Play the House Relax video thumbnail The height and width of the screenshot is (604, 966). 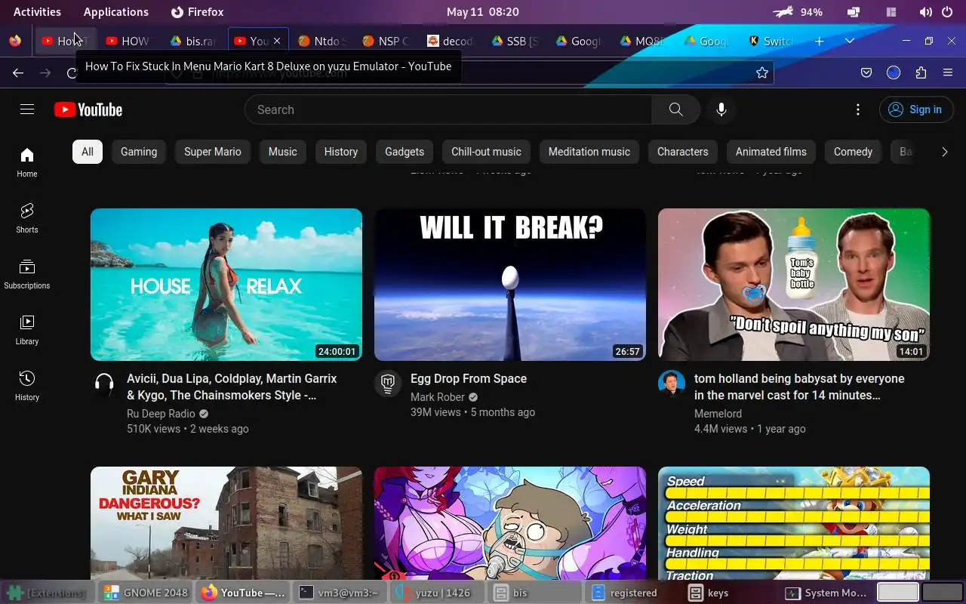226,285
